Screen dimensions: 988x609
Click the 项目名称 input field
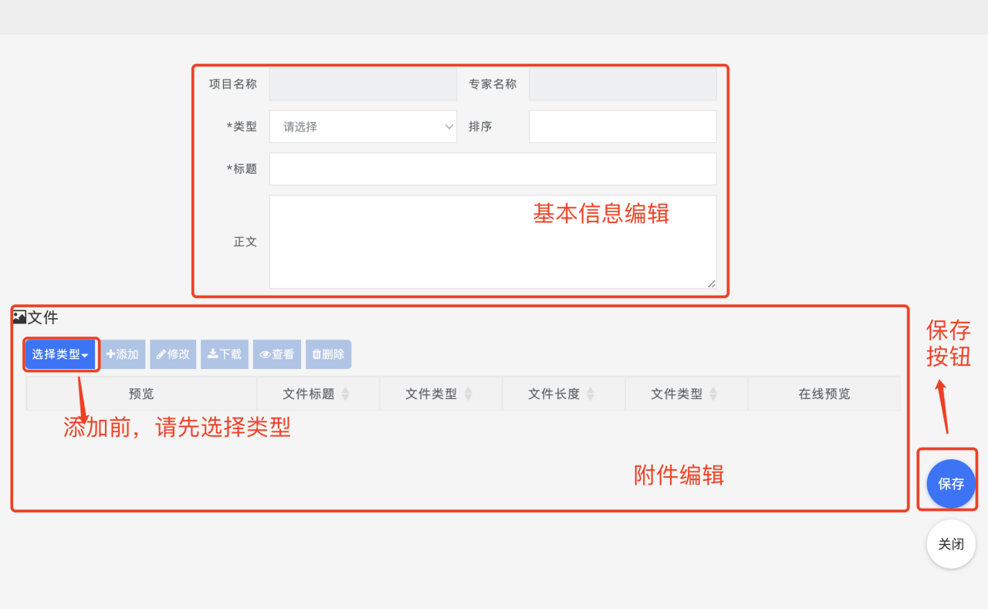[x=363, y=84]
